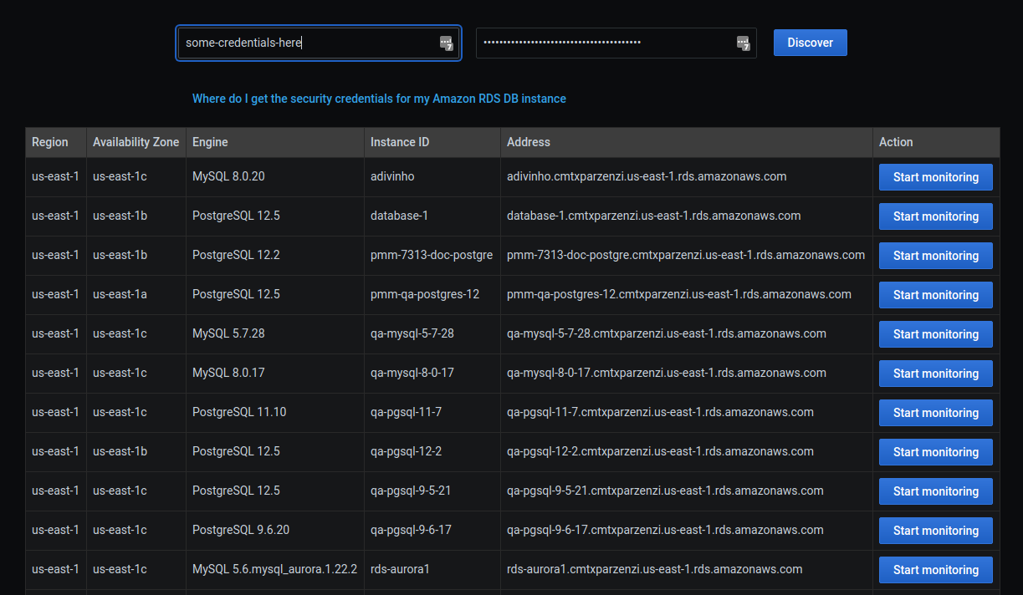Click password manager icon in access key field
The height and width of the screenshot is (595, 1023).
click(x=447, y=43)
